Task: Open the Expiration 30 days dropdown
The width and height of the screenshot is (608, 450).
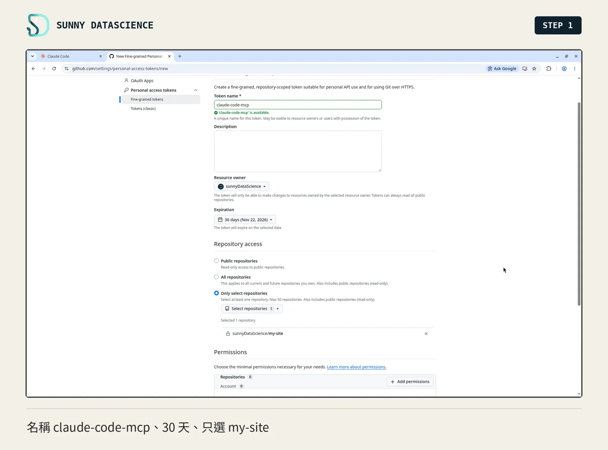Action: coord(245,220)
